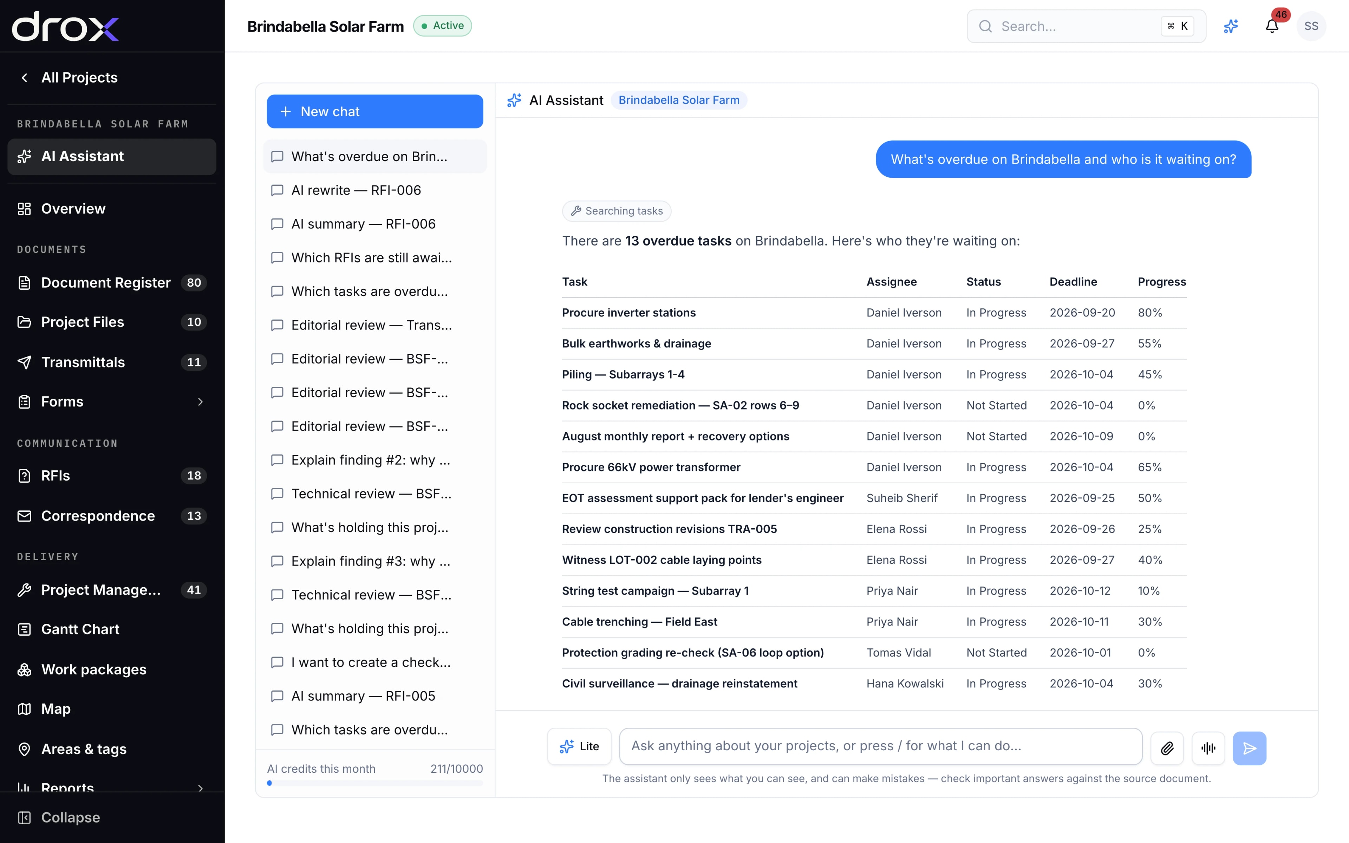This screenshot has width=1349, height=843.
Task: Start a New chat
Action: [x=374, y=111]
